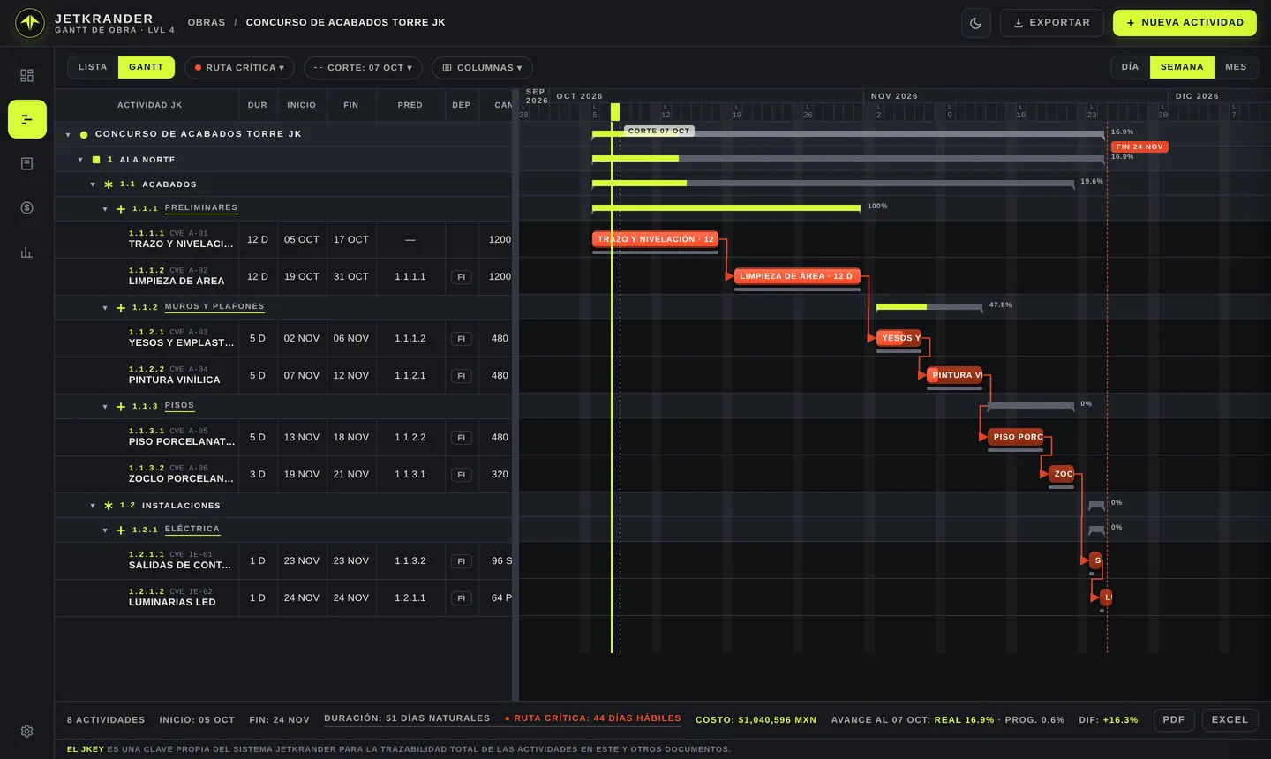1271x759 pixels.
Task: Collapse the 1.1.2 Muros y Plafones group
Action: point(105,308)
